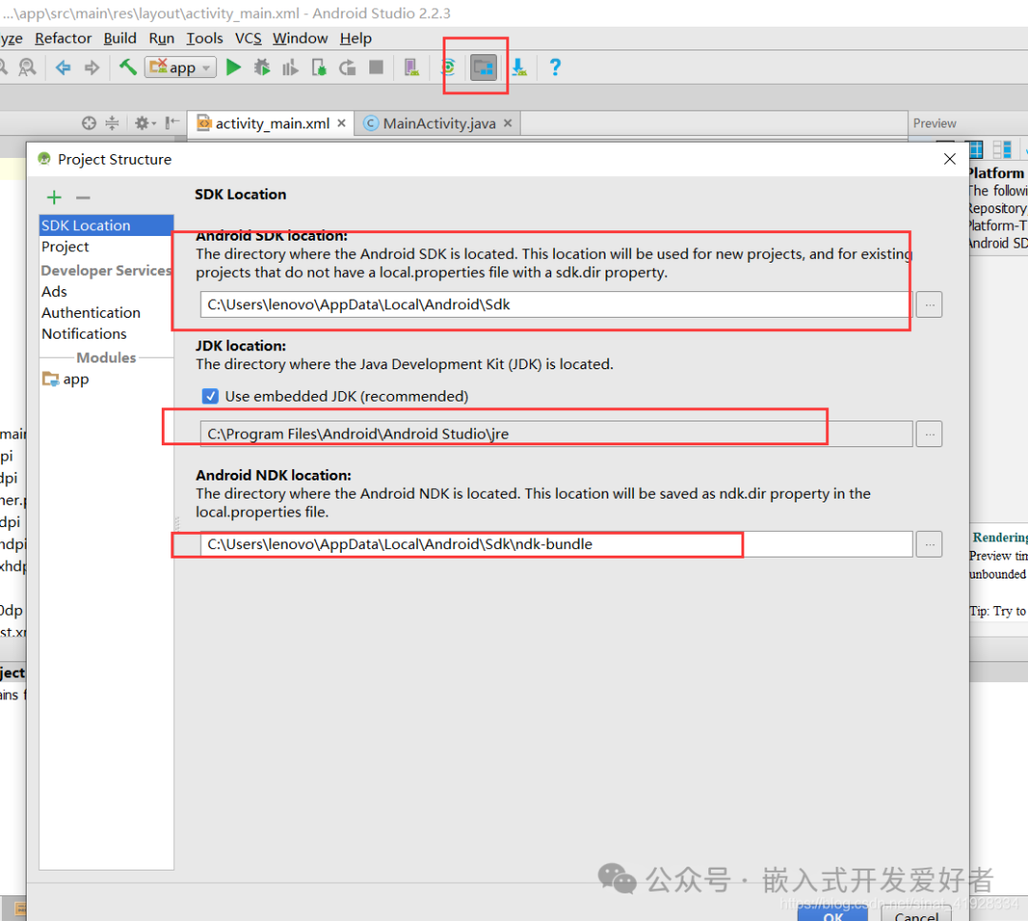Open the VCS menu
Screen dimensions: 1028x921
[247, 38]
